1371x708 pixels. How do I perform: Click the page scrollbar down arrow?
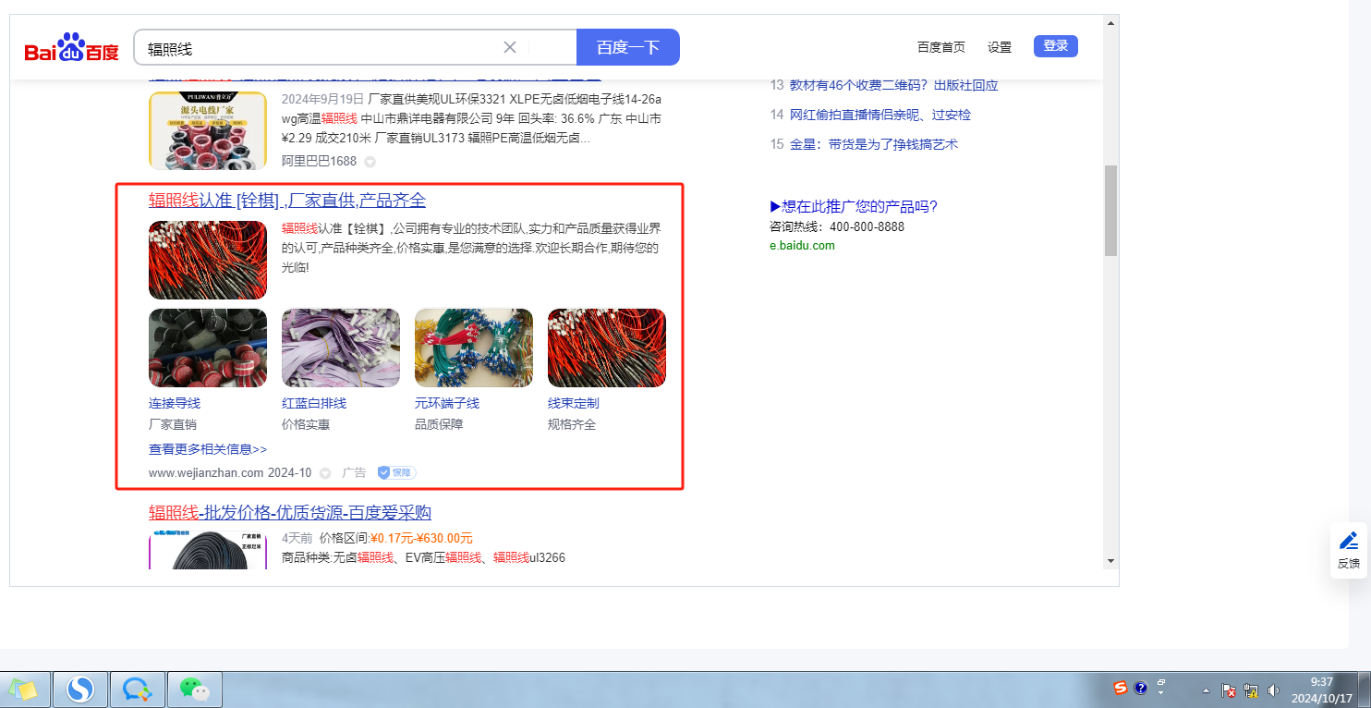click(1110, 560)
